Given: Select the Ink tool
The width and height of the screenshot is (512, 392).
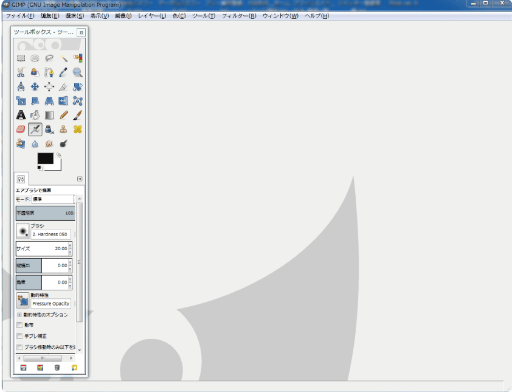Looking at the screenshot, I should [x=49, y=130].
